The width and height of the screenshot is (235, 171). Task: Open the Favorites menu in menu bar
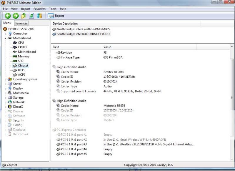pyautogui.click(x=39, y=9)
